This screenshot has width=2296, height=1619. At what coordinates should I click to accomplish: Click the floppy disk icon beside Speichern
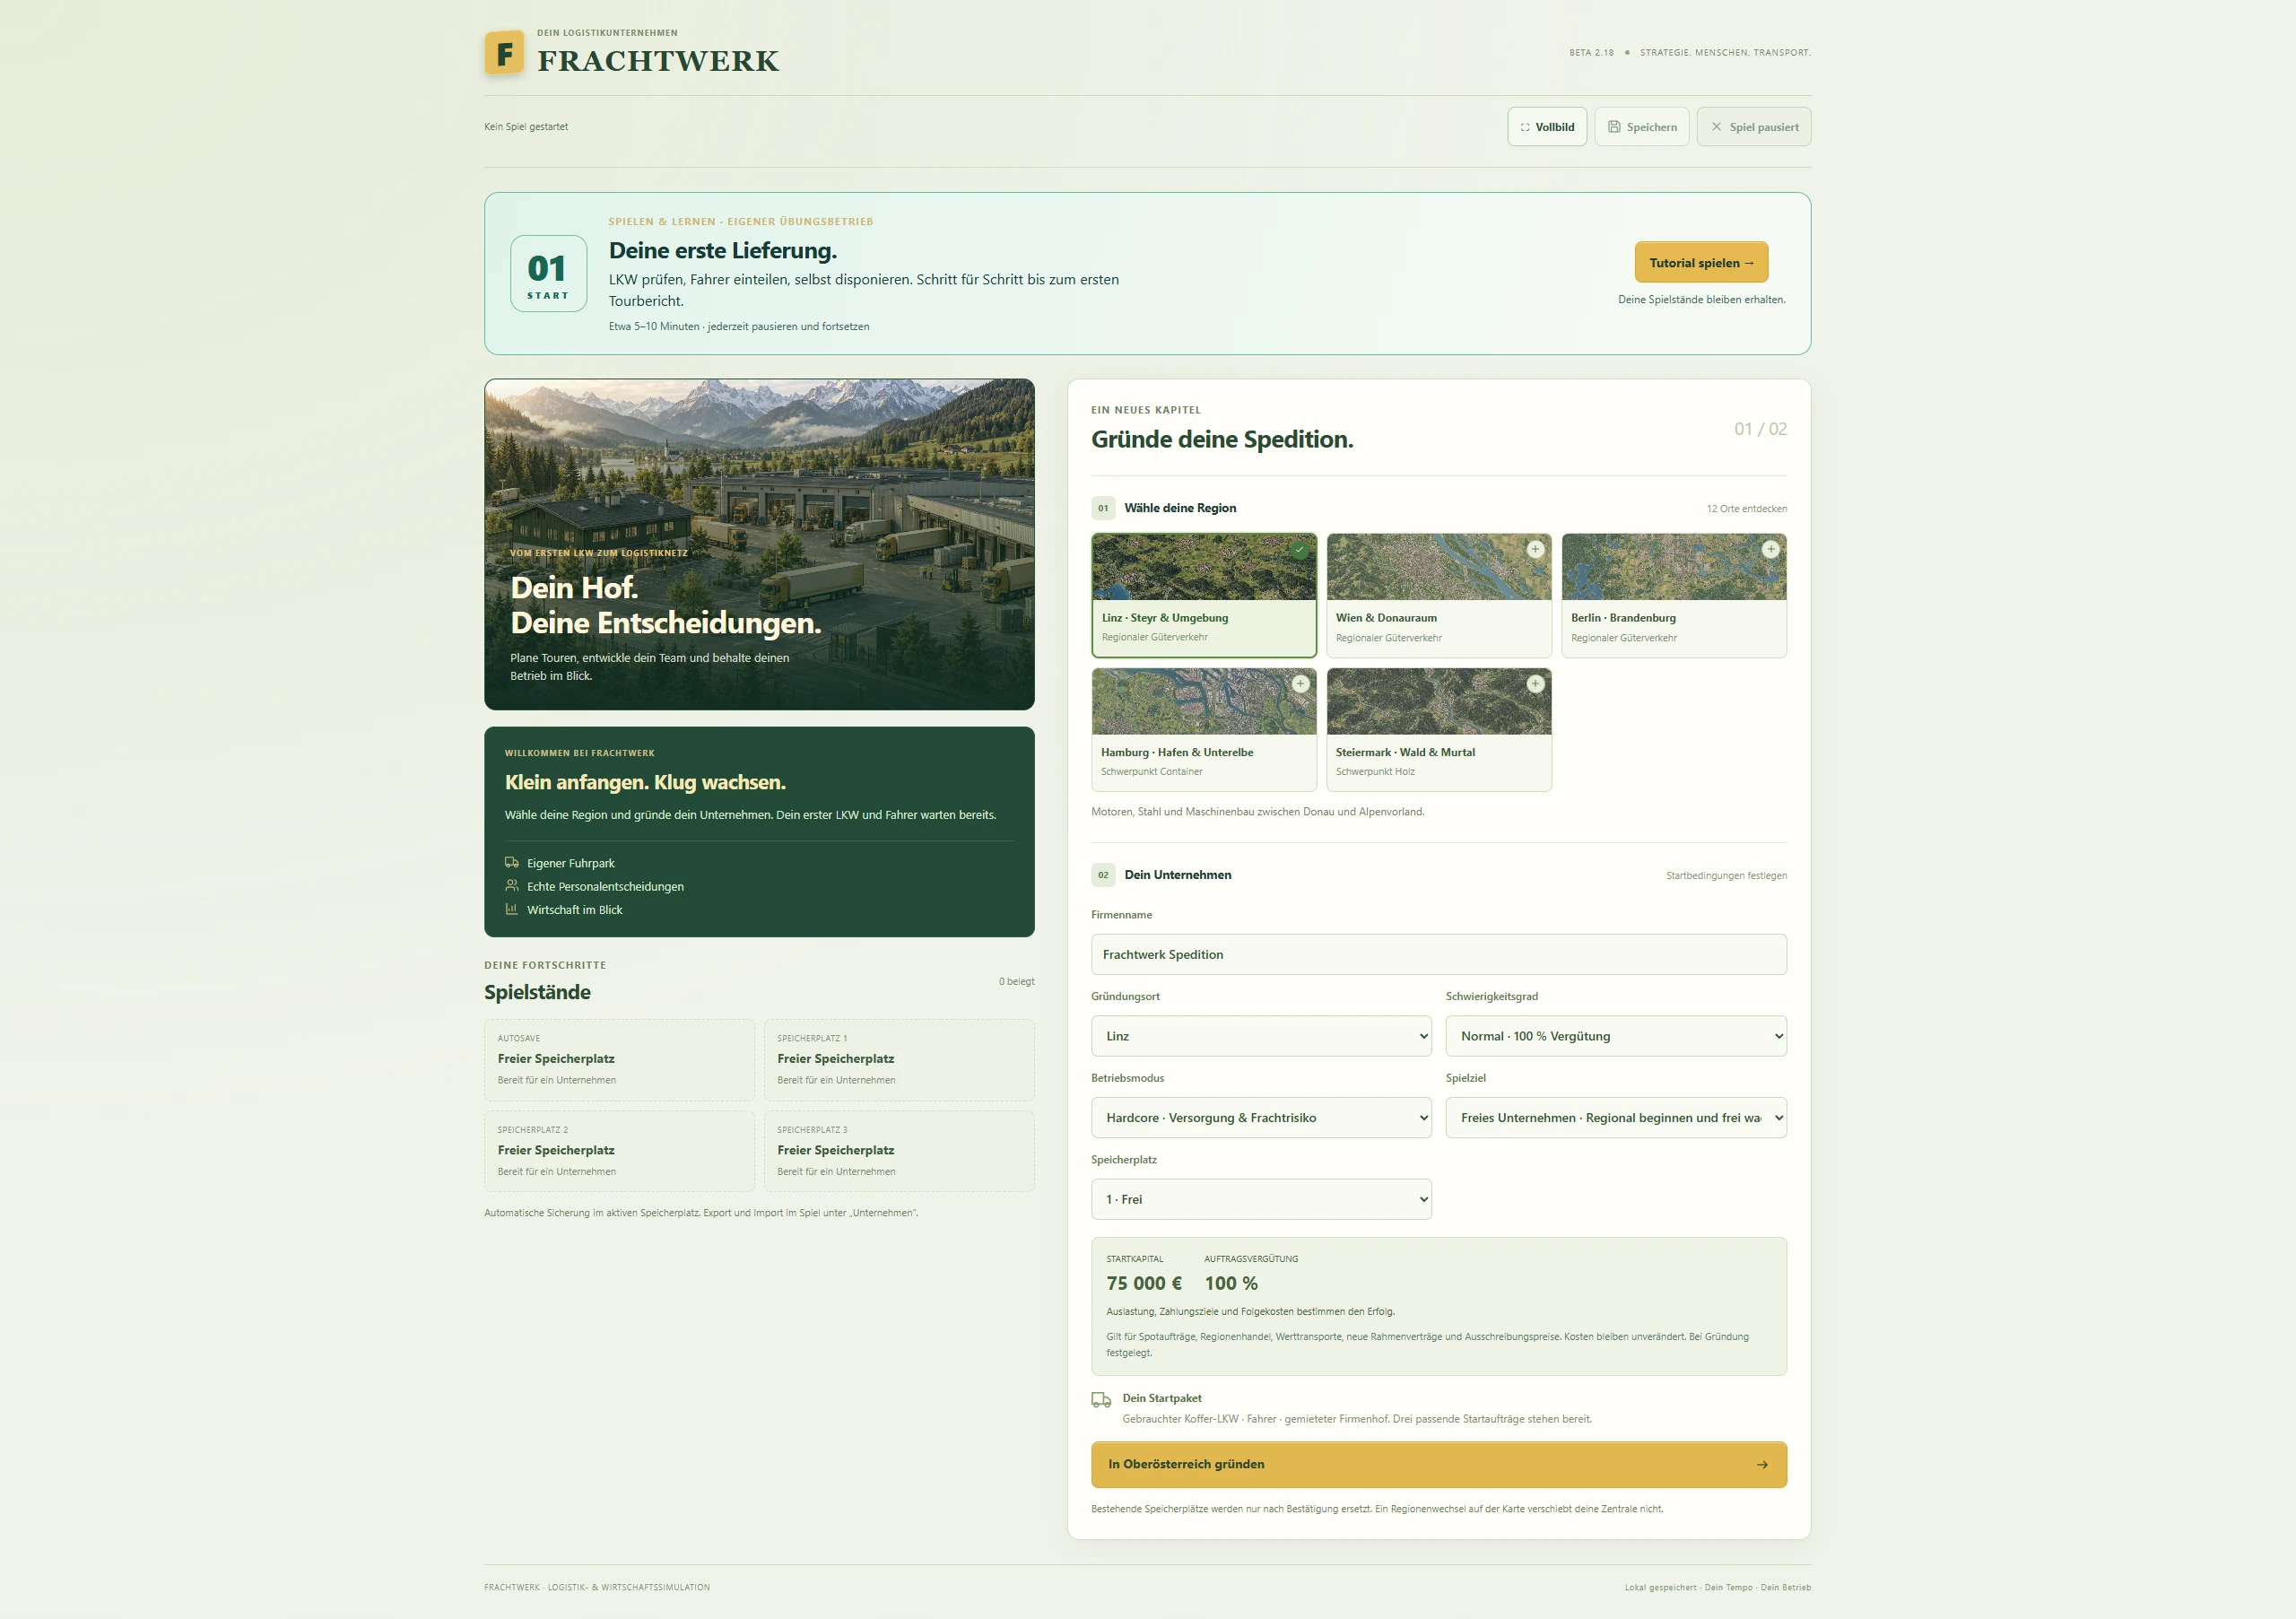point(1614,127)
